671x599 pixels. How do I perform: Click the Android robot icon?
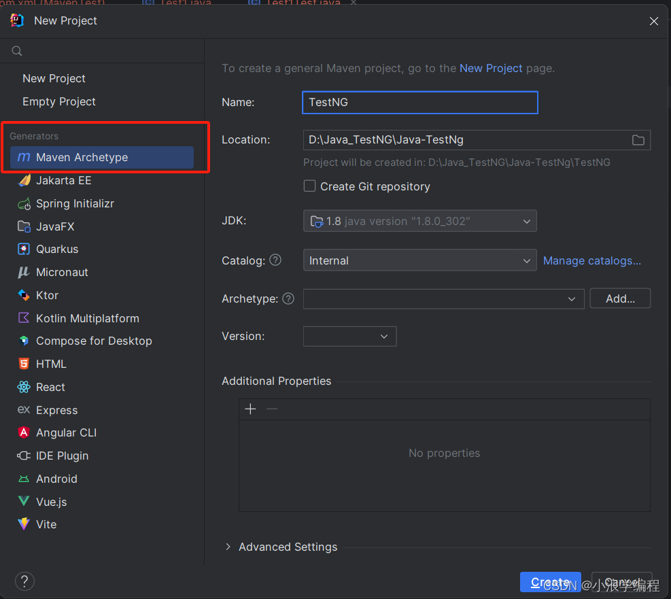point(24,479)
